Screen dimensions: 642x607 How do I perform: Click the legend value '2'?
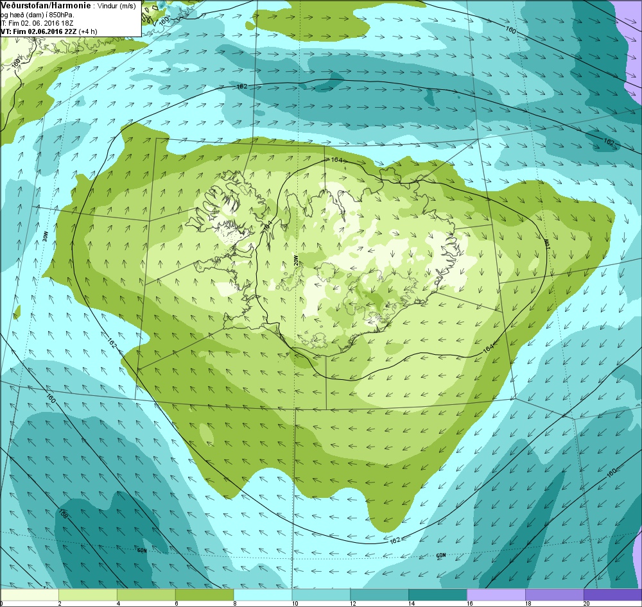pyautogui.click(x=60, y=603)
